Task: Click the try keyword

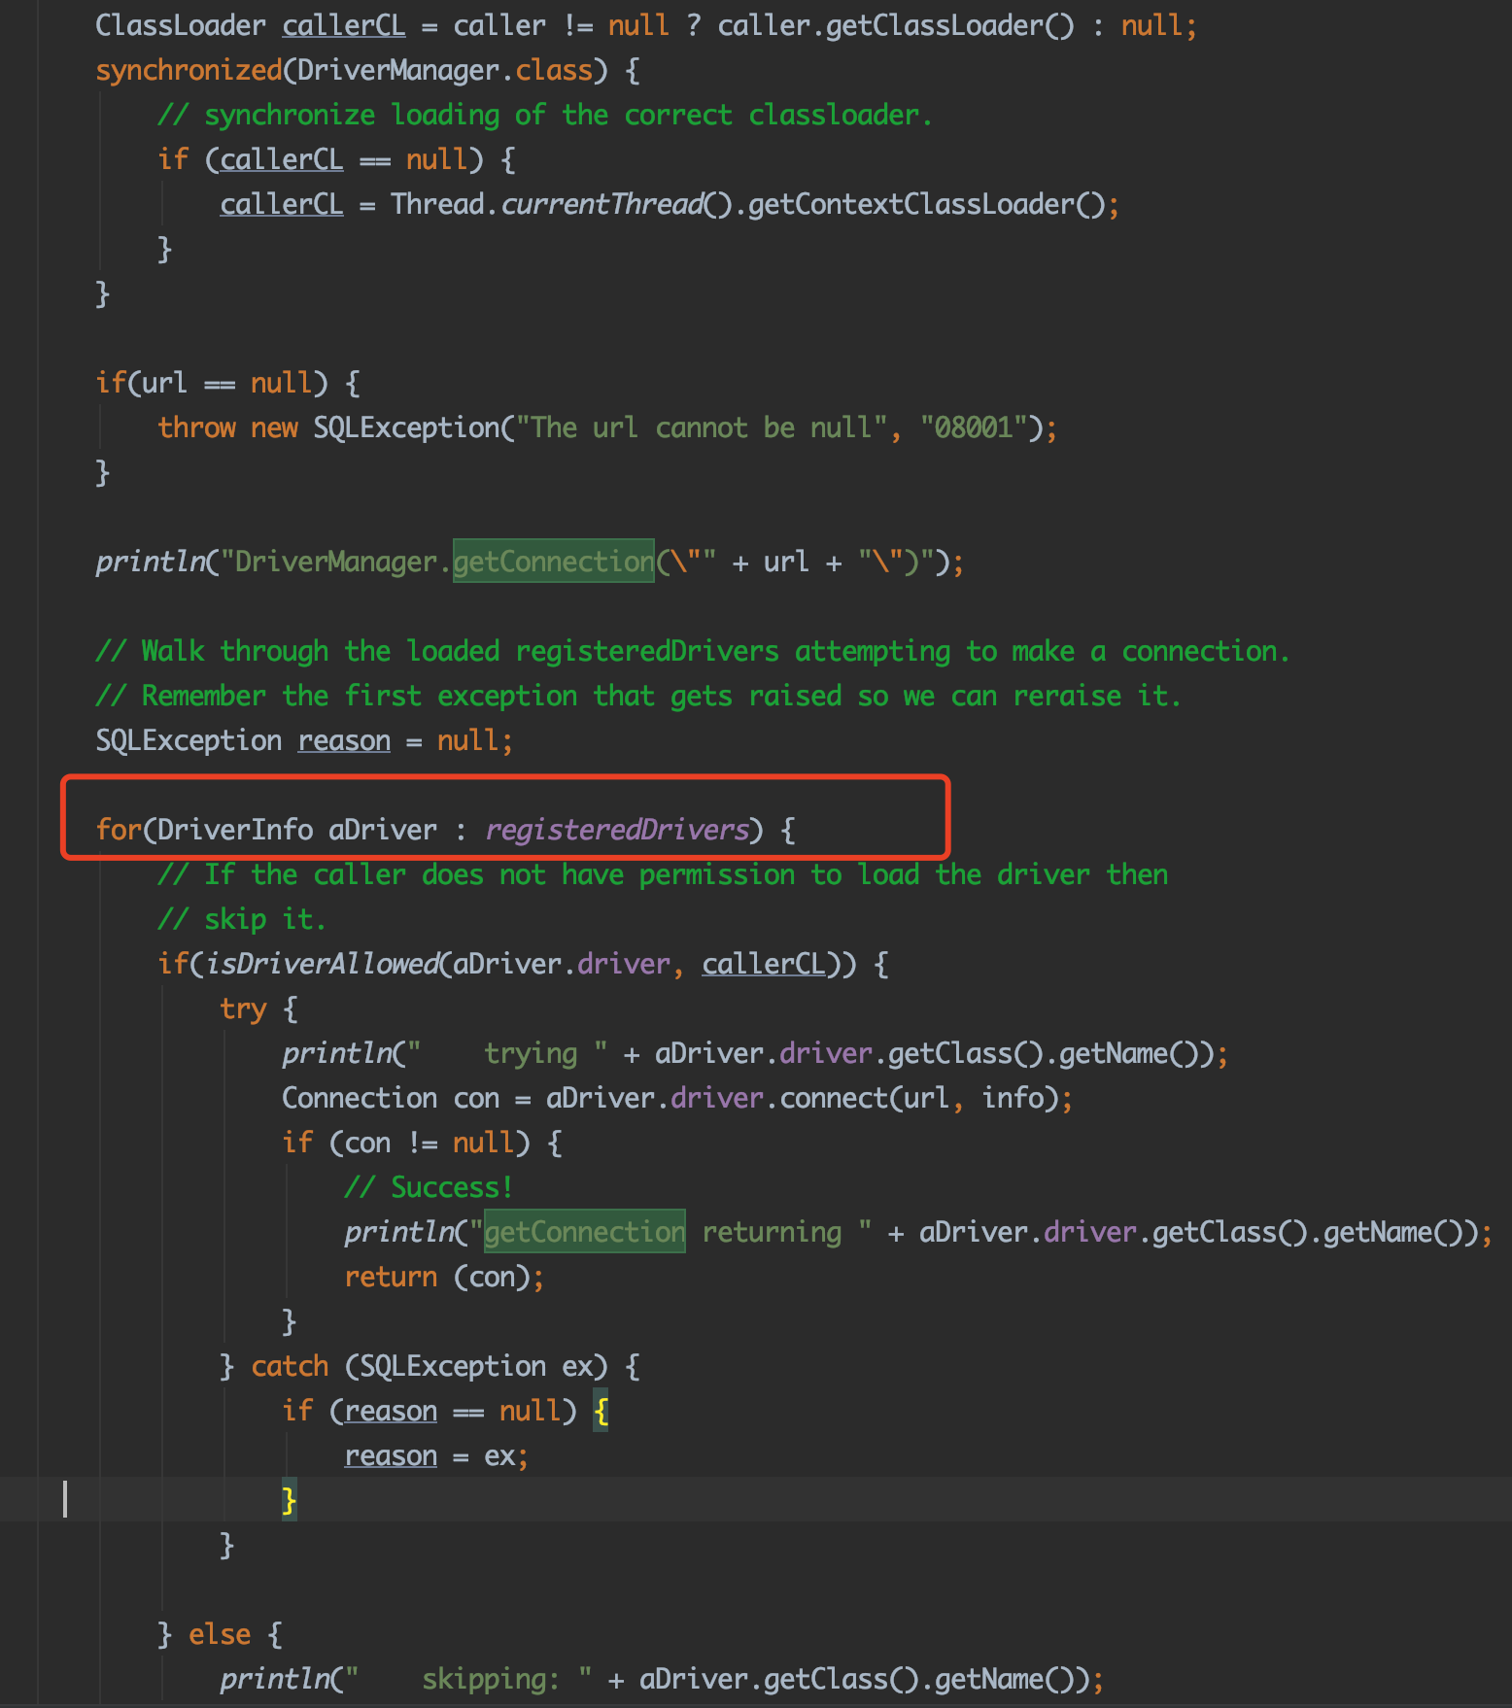Action: pos(243,1008)
